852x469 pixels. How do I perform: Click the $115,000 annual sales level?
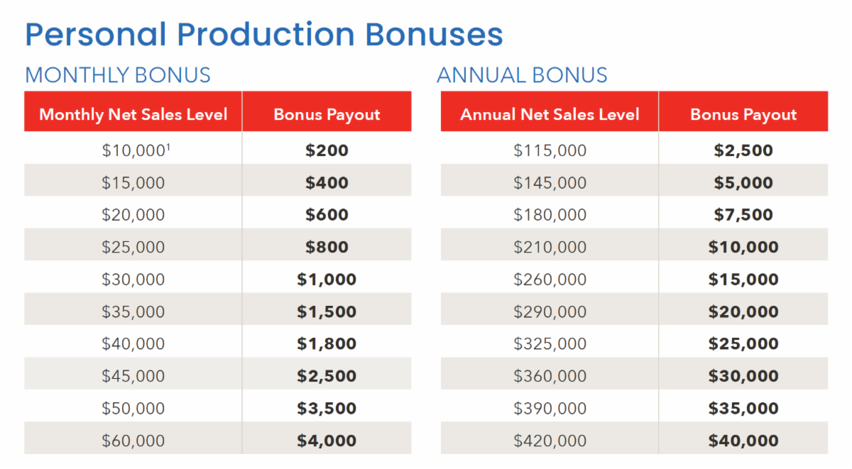pyautogui.click(x=550, y=150)
